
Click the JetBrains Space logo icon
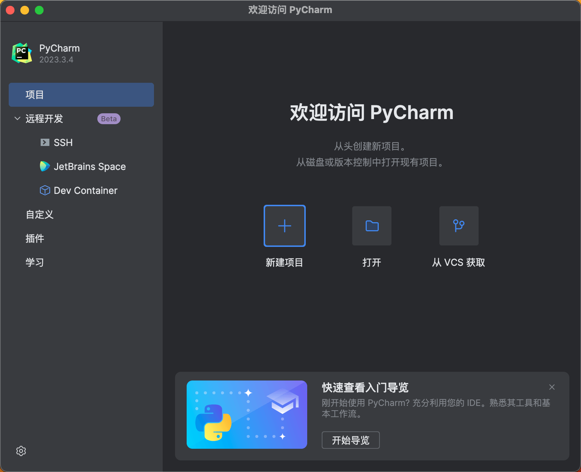[x=45, y=166]
